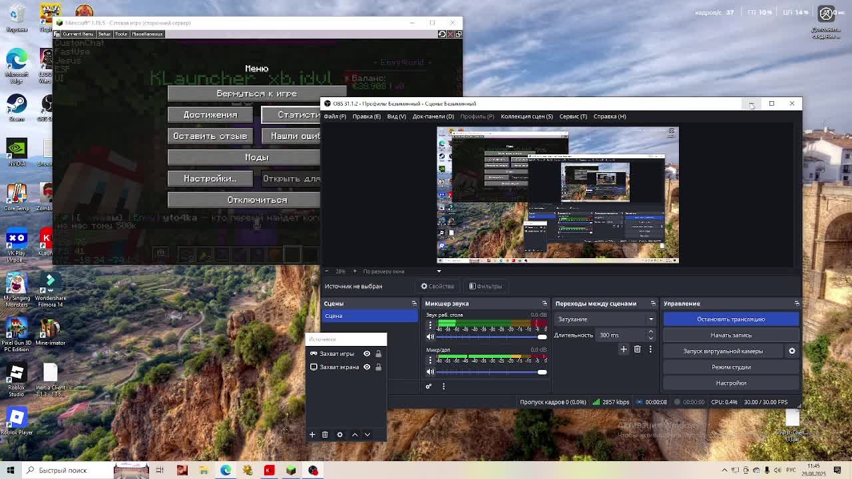The height and width of the screenshot is (479, 852).
Task: Open the Miscellaneous tab in the Minecraft client bar
Action: pos(147,34)
